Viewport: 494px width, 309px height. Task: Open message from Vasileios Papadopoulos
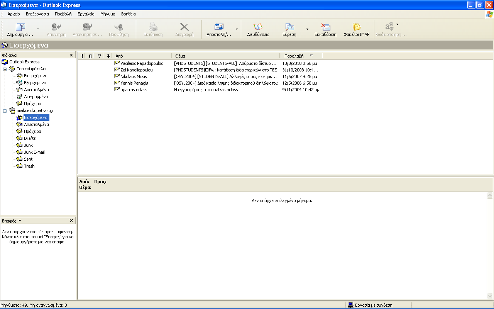142,63
